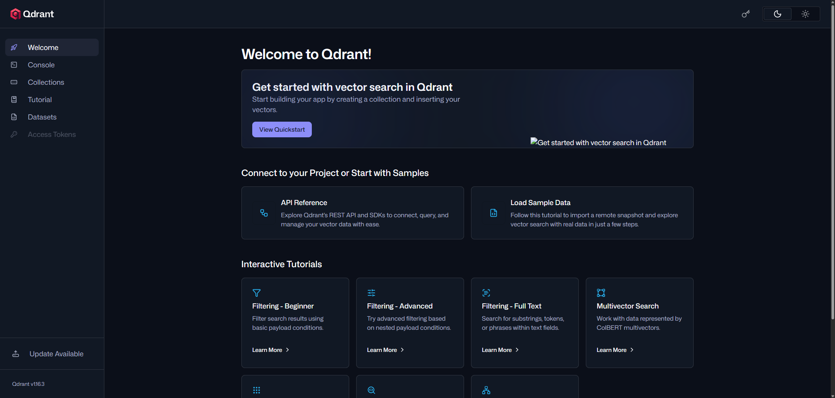The image size is (835, 398).
Task: Open Learn More for Filtering - Advanced
Action: coord(385,350)
